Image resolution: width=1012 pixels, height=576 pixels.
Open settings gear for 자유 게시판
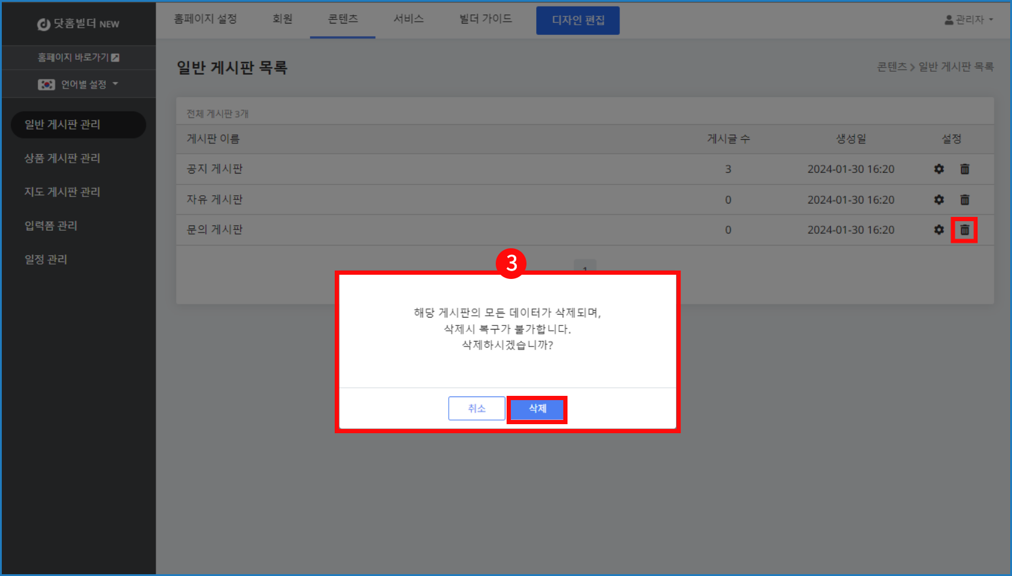tap(938, 199)
